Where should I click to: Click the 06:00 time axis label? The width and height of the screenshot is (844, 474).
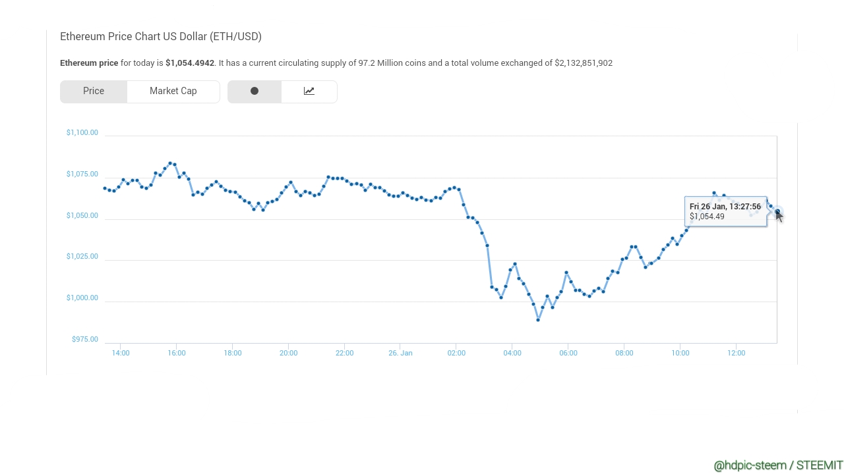click(x=568, y=354)
